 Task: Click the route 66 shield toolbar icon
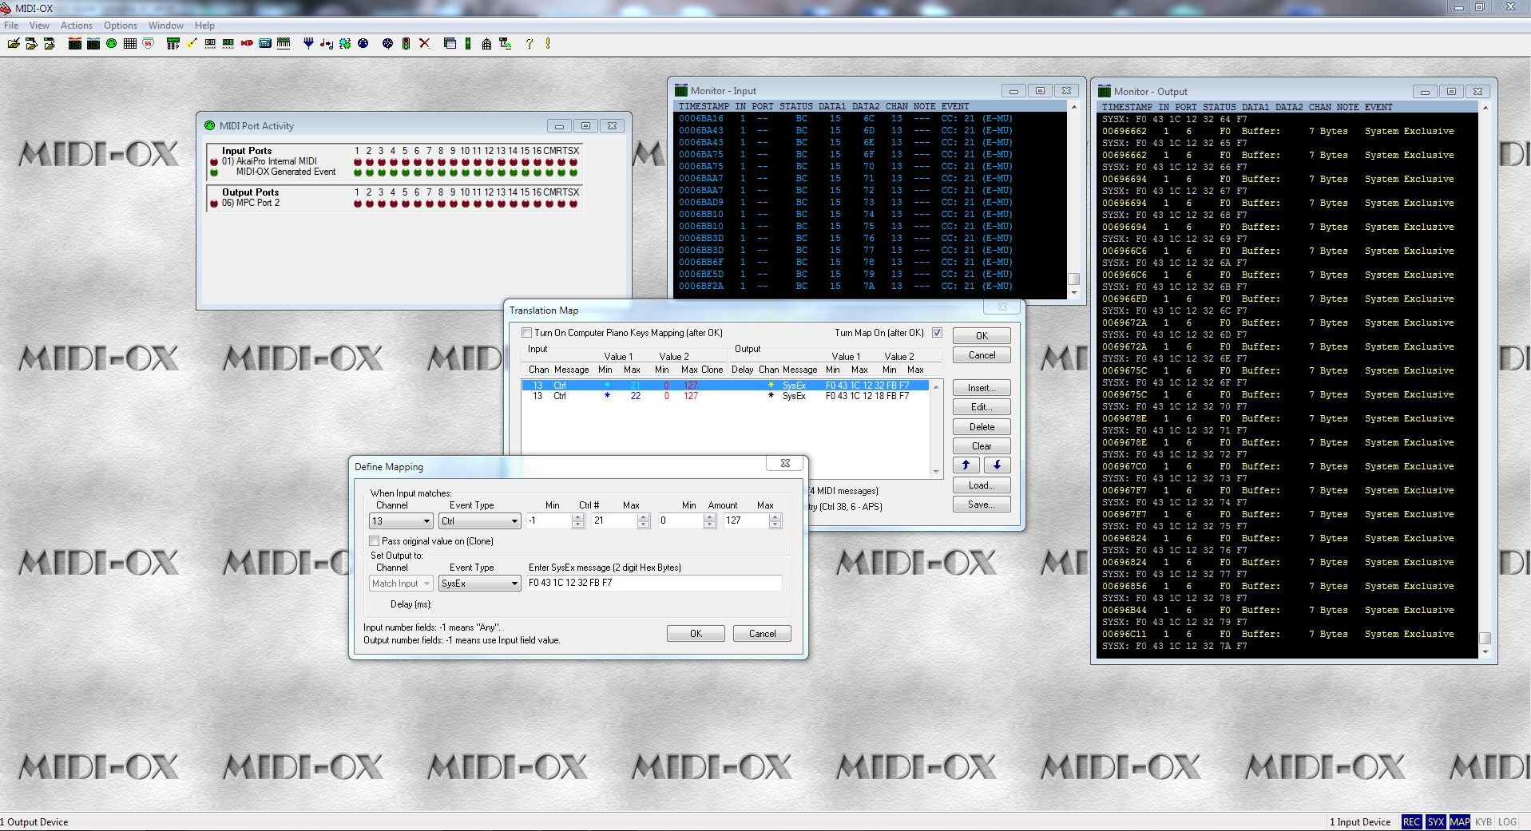point(148,43)
